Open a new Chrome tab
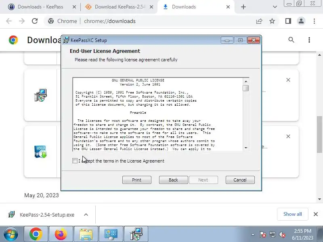Image resolution: width=323 pixels, height=242 pixels. 243,7
